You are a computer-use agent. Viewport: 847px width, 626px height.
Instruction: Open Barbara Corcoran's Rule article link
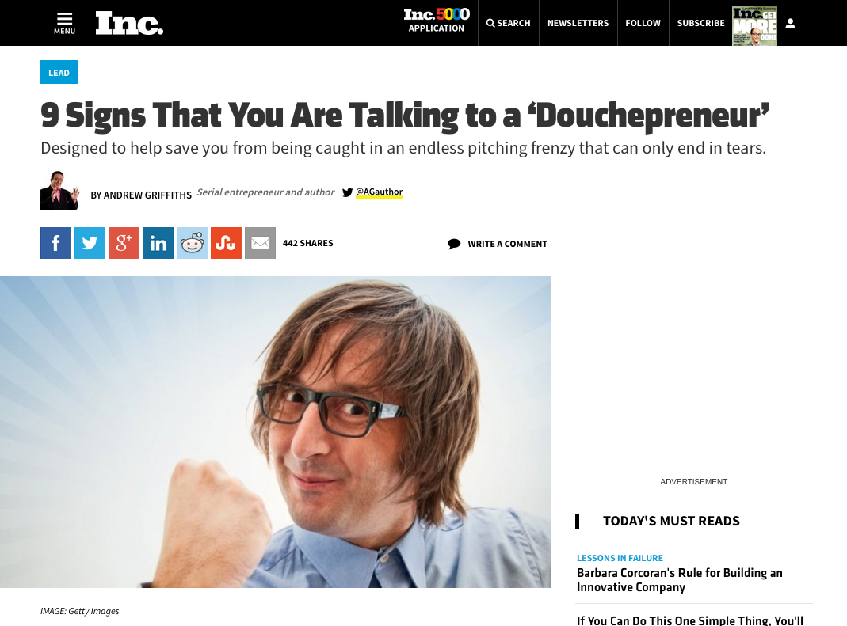click(x=680, y=579)
